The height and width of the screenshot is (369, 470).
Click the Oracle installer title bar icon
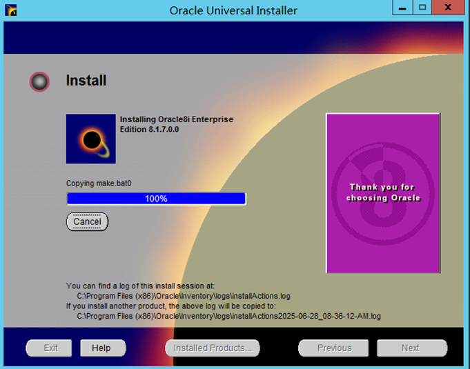[x=11, y=10]
